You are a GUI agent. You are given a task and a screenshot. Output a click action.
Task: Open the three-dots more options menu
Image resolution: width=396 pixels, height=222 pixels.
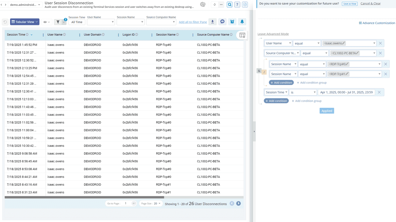pos(221,5)
